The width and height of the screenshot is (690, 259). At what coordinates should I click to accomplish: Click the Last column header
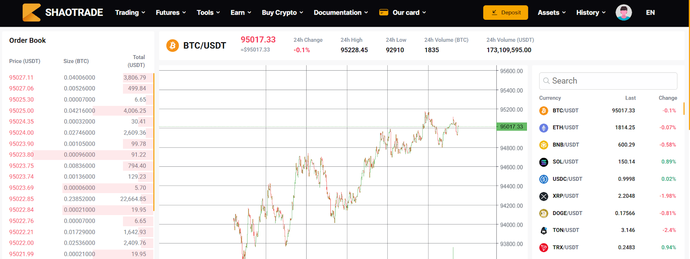[x=630, y=98]
